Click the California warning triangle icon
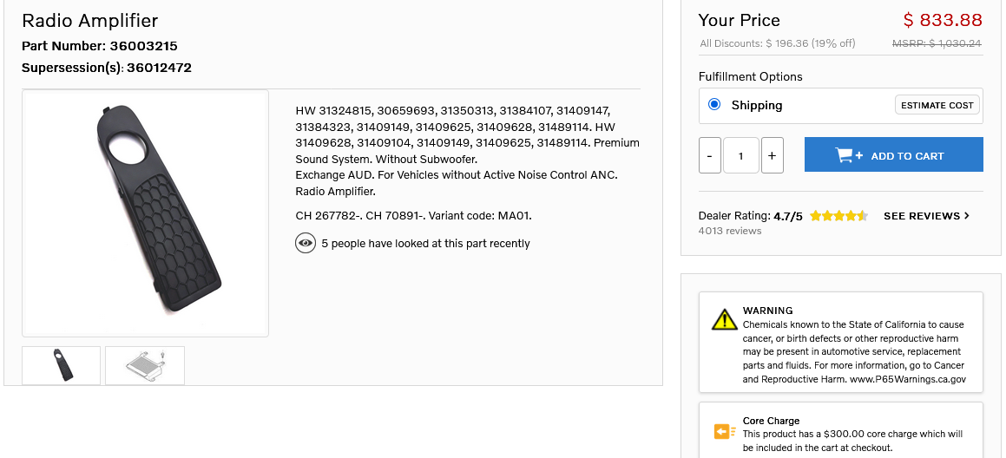The width and height of the screenshot is (1006, 458). click(x=724, y=319)
